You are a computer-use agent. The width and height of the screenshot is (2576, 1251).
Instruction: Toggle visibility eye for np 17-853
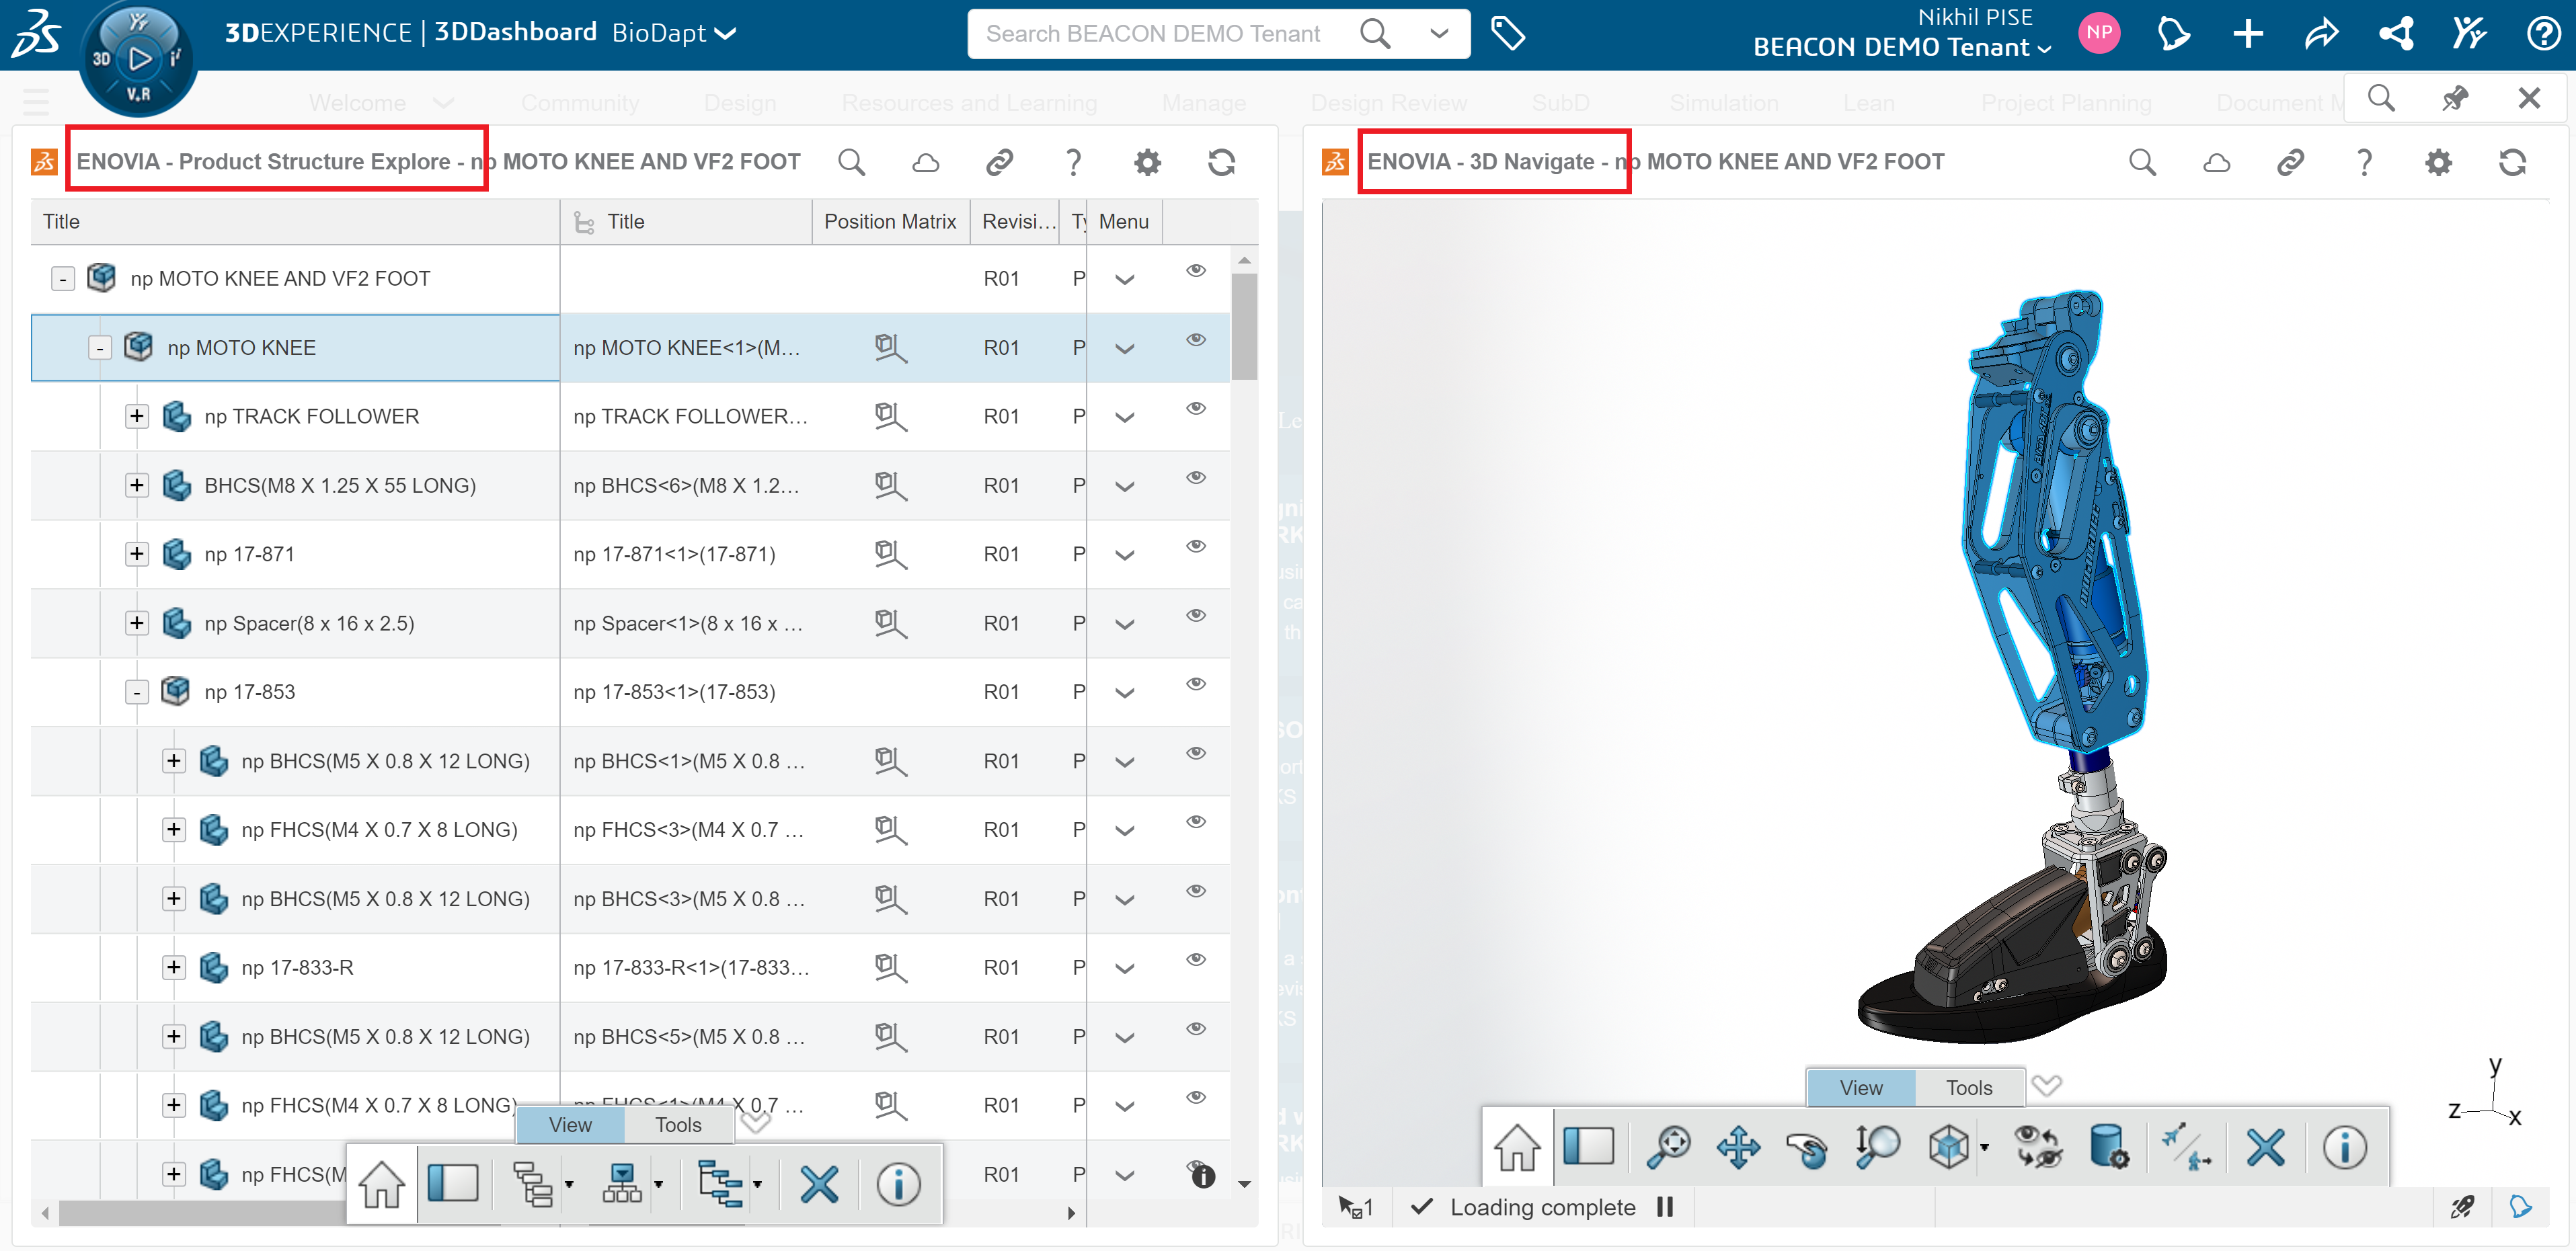pos(1195,684)
